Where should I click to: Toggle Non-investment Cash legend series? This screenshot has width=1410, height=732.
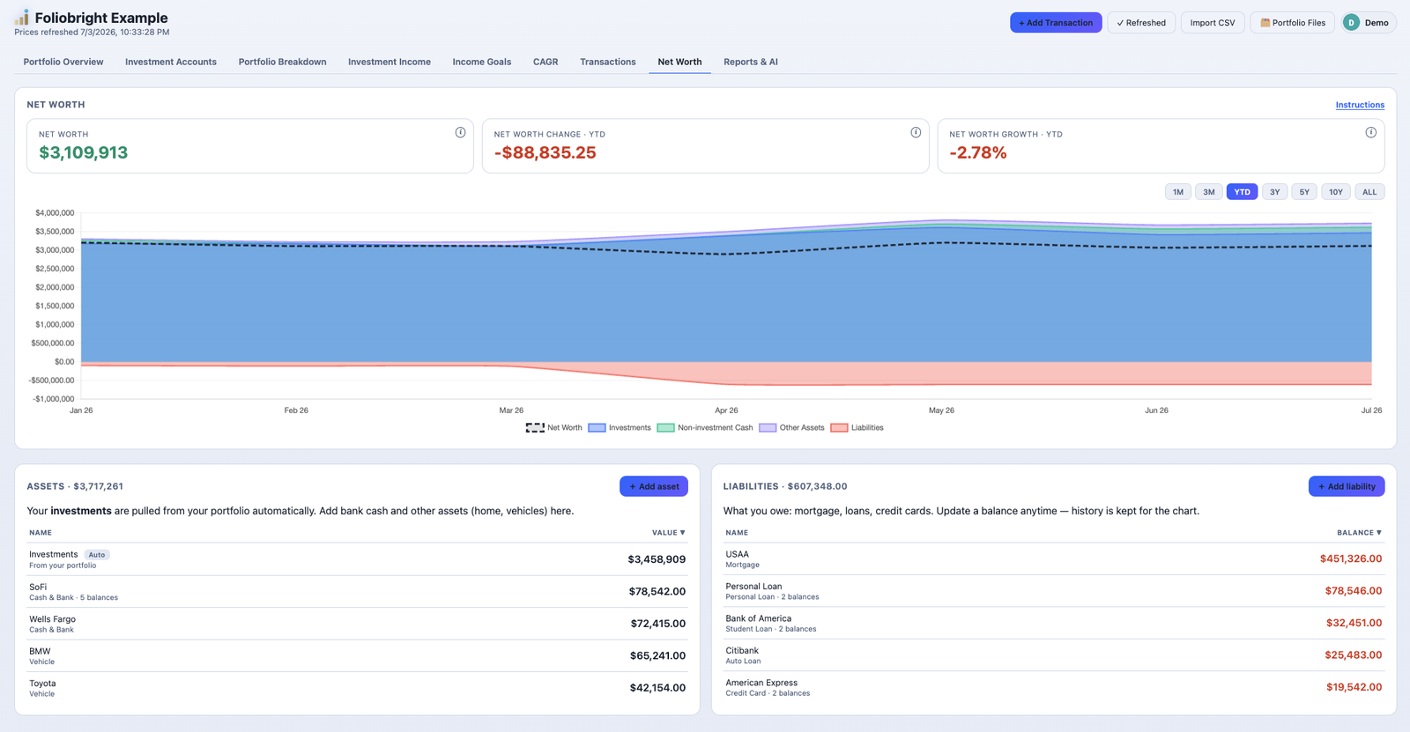tap(705, 428)
